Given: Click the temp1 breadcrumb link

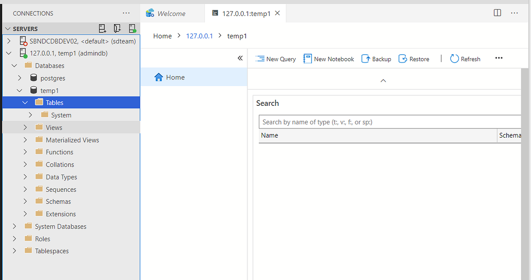Looking at the screenshot, I should click(x=237, y=36).
